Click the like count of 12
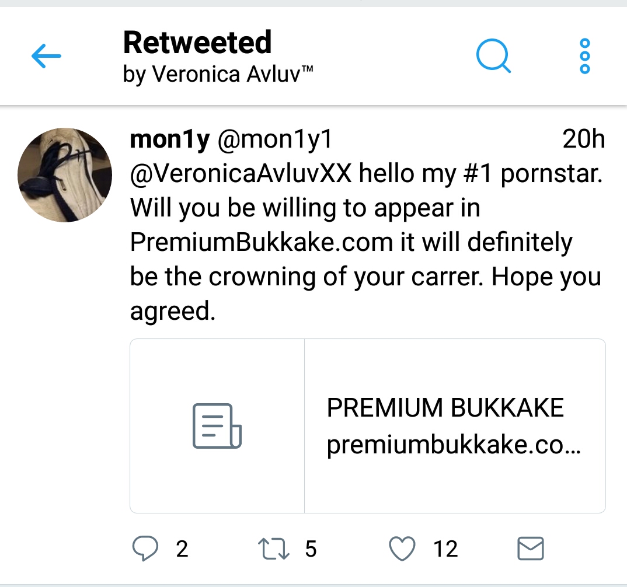The height and width of the screenshot is (587, 627). (x=445, y=549)
